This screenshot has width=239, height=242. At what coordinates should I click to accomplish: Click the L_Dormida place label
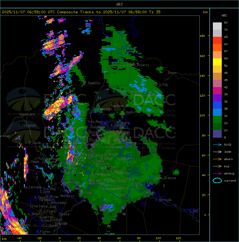click(x=163, y=200)
